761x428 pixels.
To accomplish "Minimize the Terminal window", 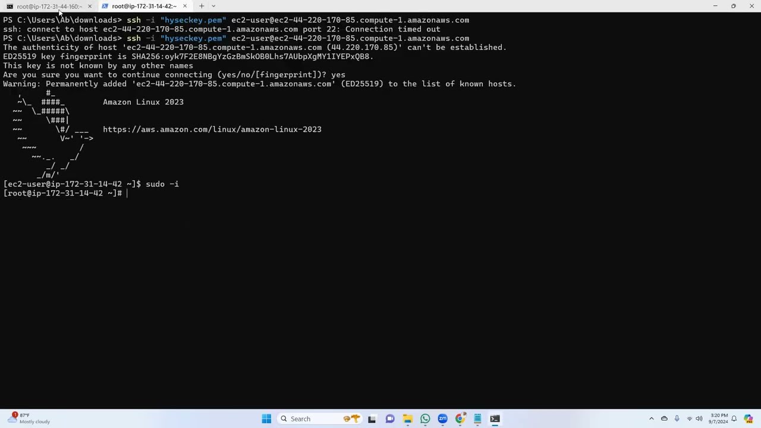I will point(715,6).
